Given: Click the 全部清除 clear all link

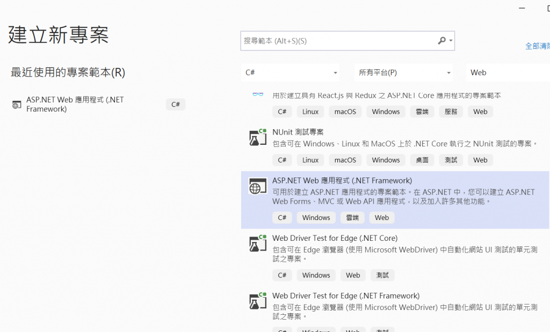Looking at the screenshot, I should tap(537, 46).
